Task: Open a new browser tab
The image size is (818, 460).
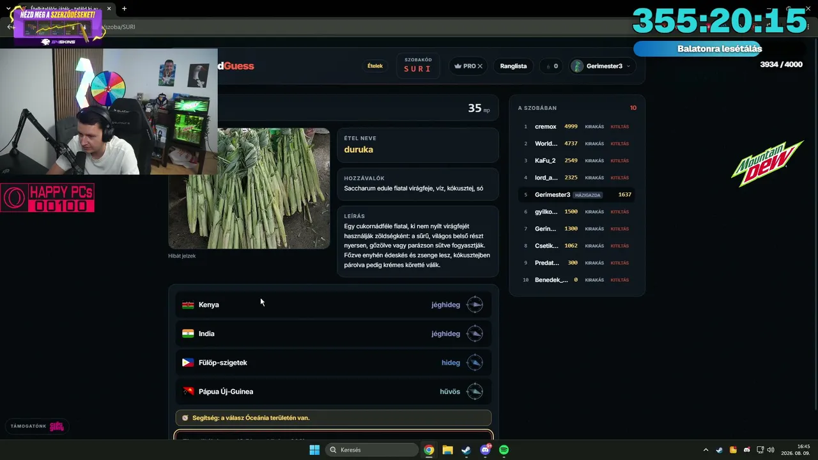Action: (x=124, y=9)
